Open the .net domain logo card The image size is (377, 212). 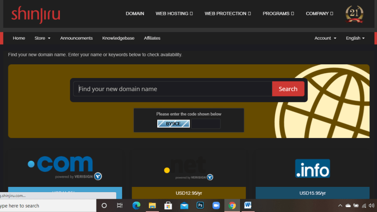188,168
